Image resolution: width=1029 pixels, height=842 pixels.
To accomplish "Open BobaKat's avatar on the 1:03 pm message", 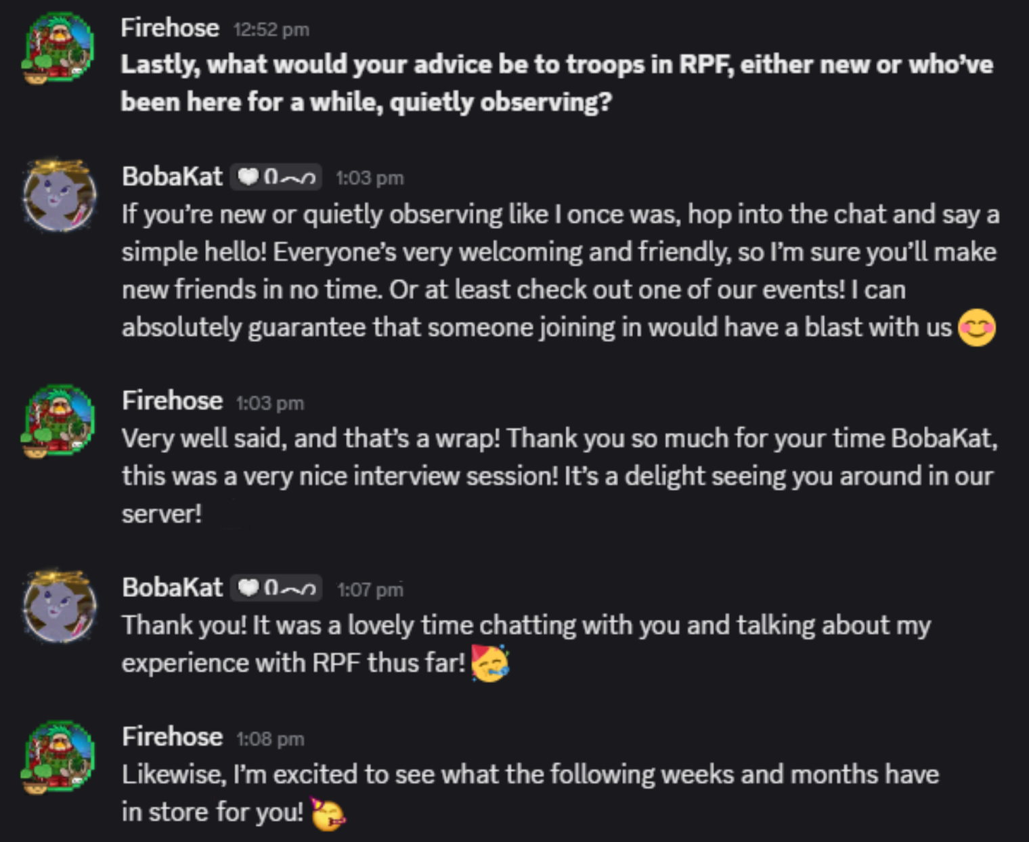I will (x=59, y=196).
